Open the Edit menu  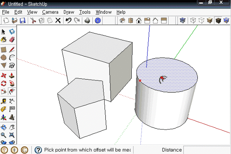[18, 12]
